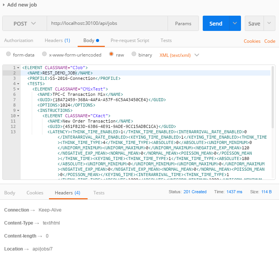This screenshot has width=280, height=257.
Task: Collapse the INSTRUCTIONS fold arrow on line 9
Action: click(18, 110)
